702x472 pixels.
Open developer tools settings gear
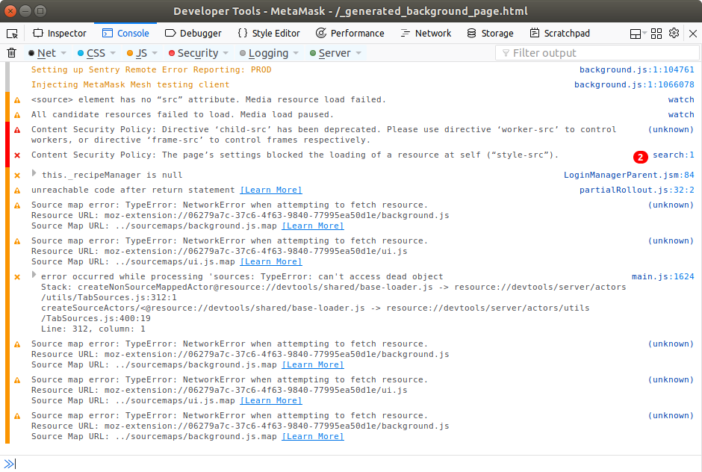(x=674, y=33)
